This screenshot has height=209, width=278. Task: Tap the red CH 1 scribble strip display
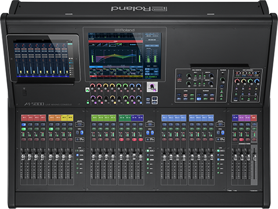click(24, 117)
